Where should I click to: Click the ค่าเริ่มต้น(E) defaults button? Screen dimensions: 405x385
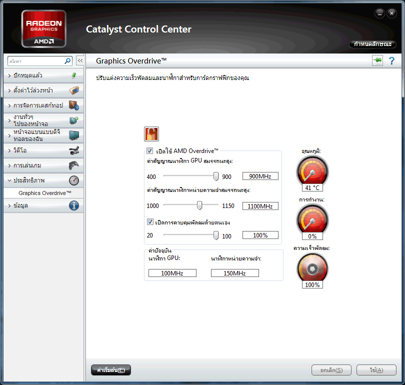pos(111,370)
